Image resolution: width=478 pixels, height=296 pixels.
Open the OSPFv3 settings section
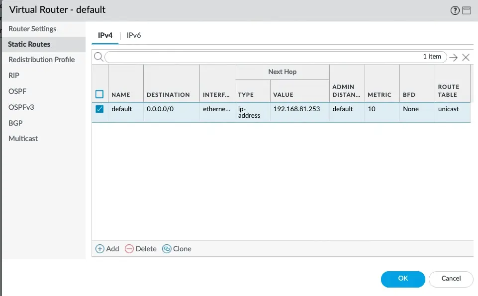(x=21, y=107)
